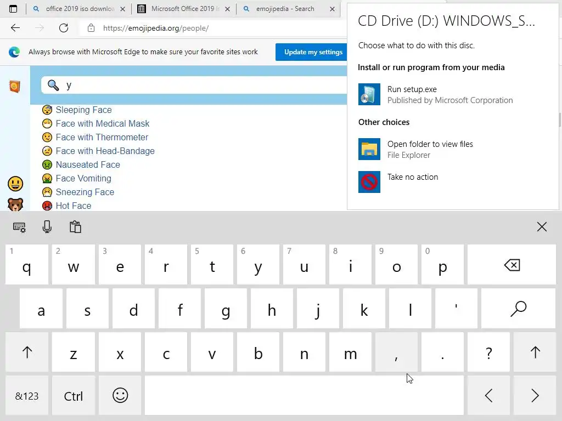Tap the y key
Image resolution: width=562 pixels, height=421 pixels.
(x=258, y=265)
